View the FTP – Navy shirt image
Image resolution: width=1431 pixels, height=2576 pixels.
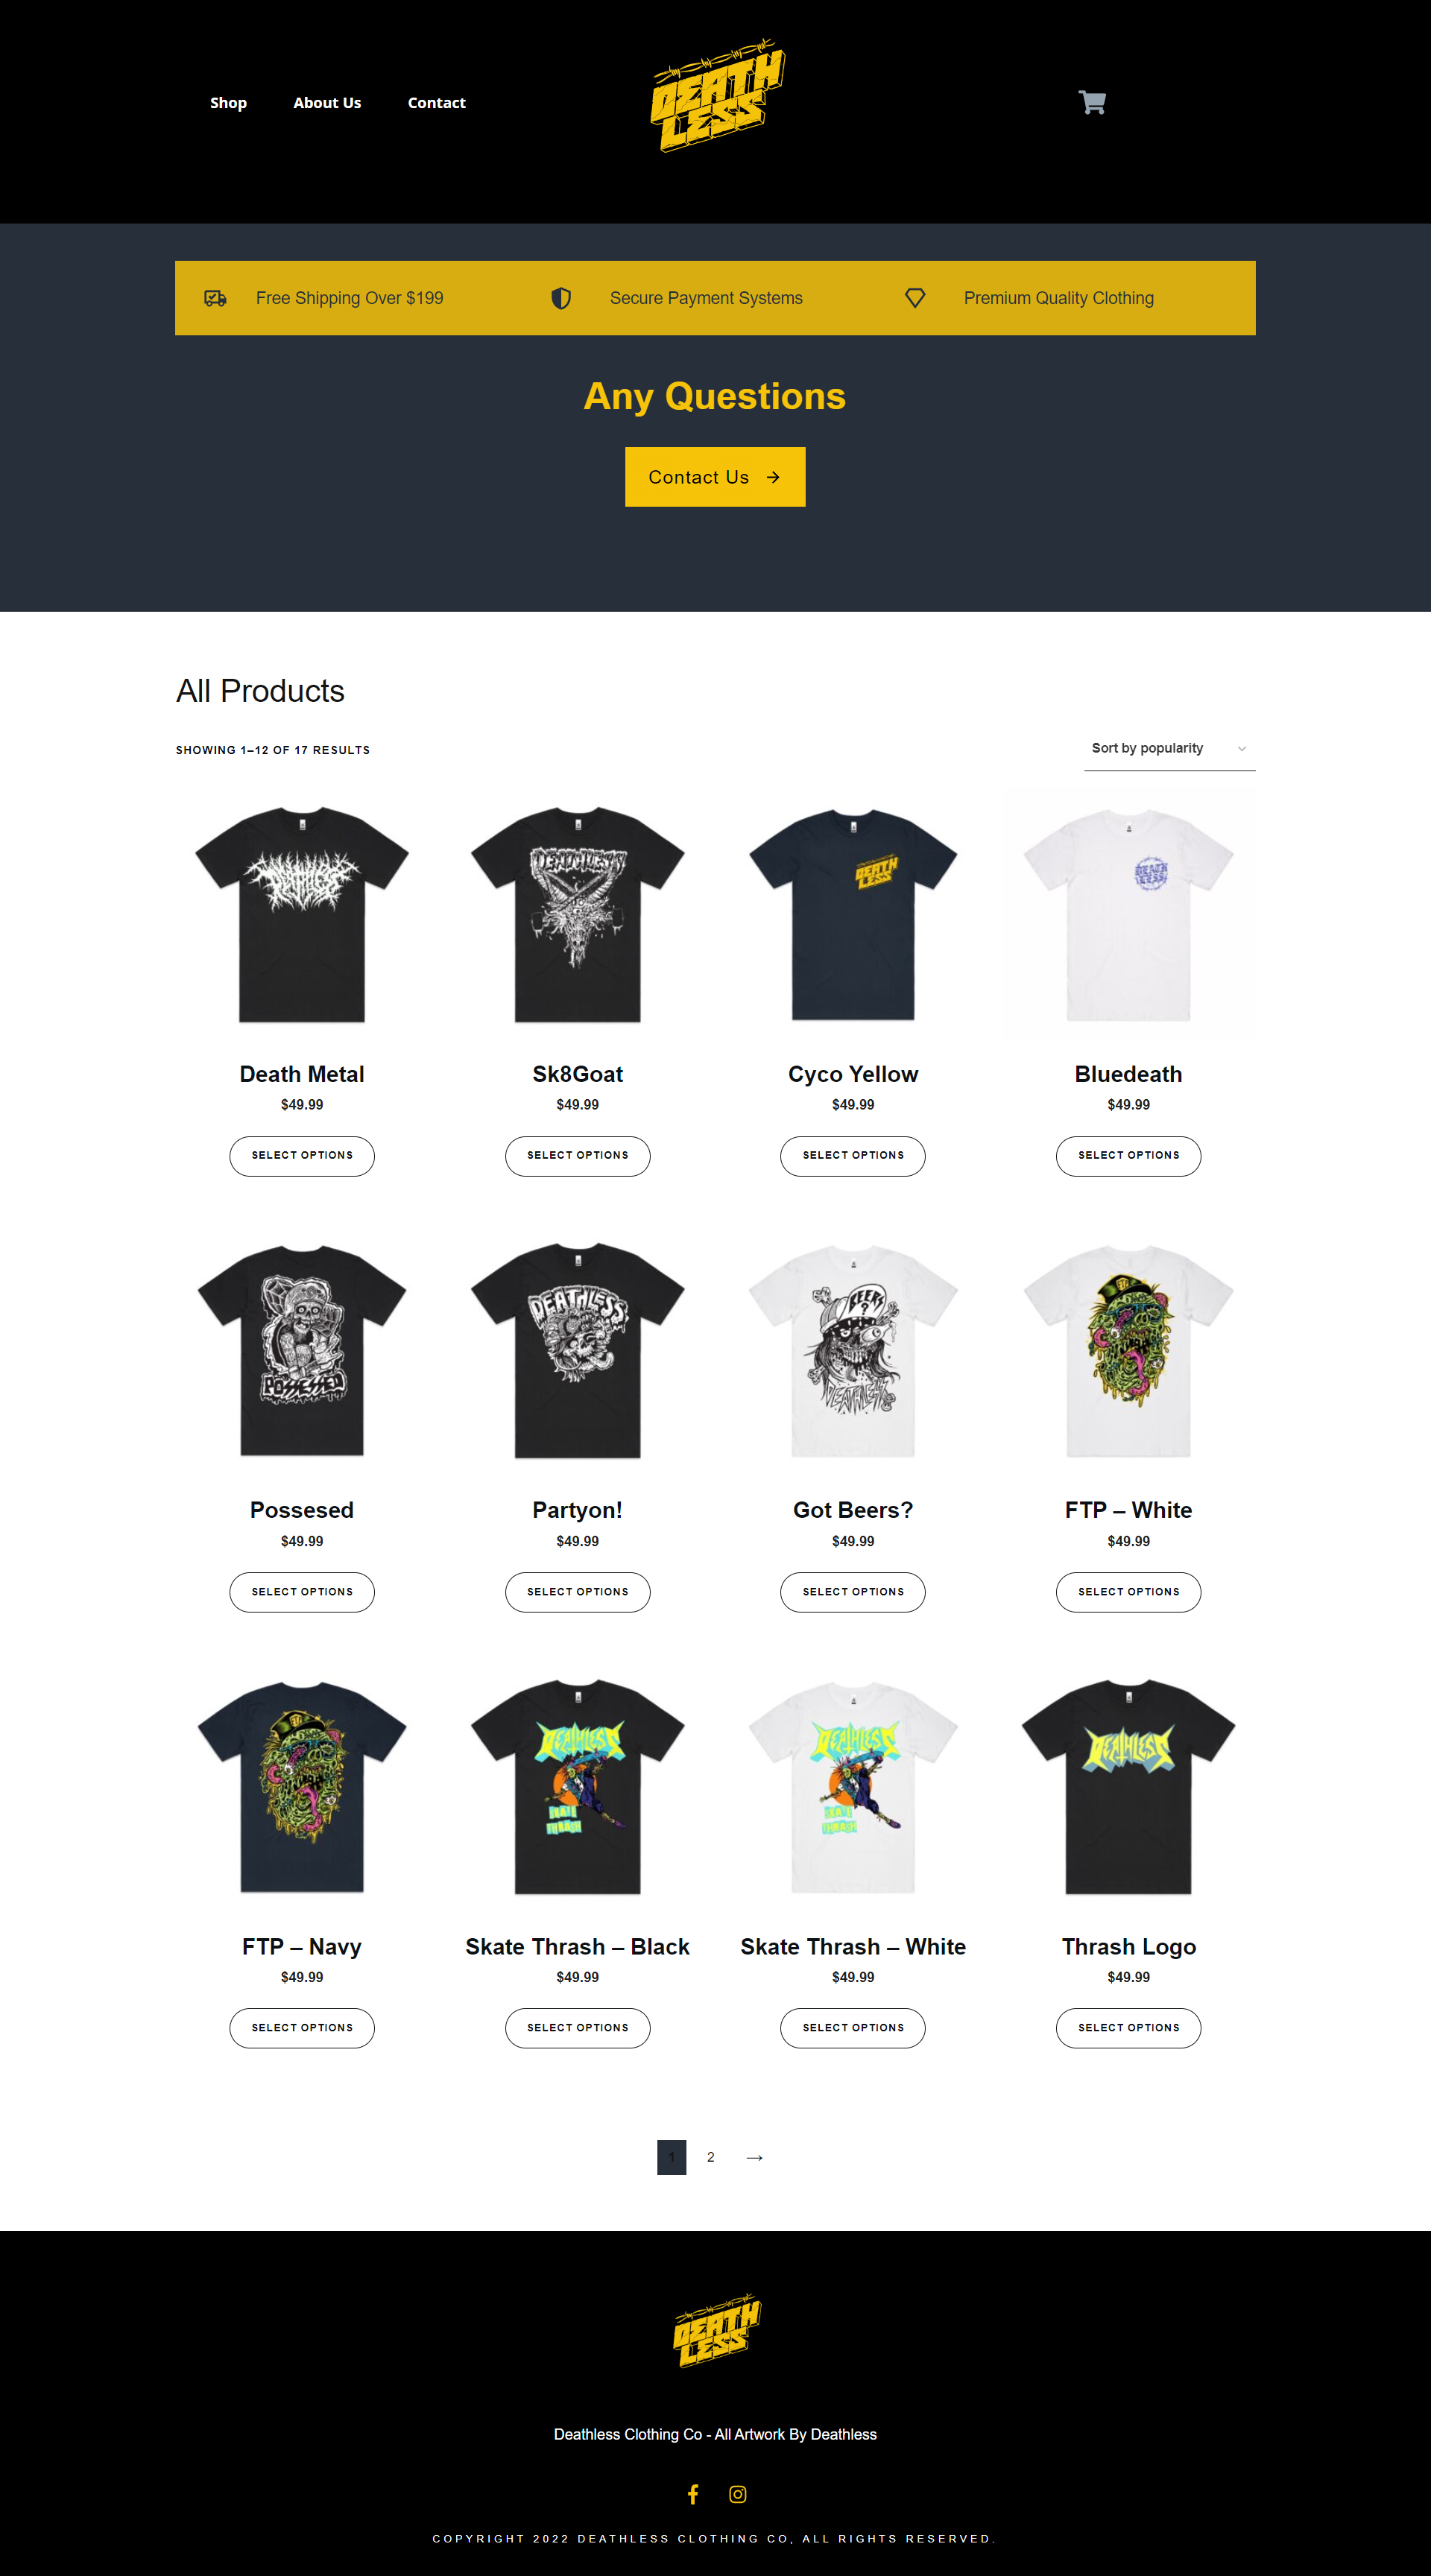click(x=302, y=1787)
